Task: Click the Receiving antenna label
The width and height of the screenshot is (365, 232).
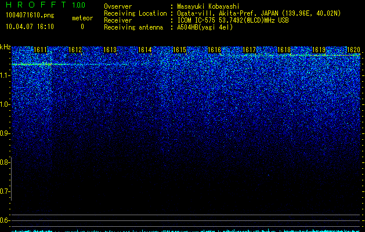Action: (133, 27)
